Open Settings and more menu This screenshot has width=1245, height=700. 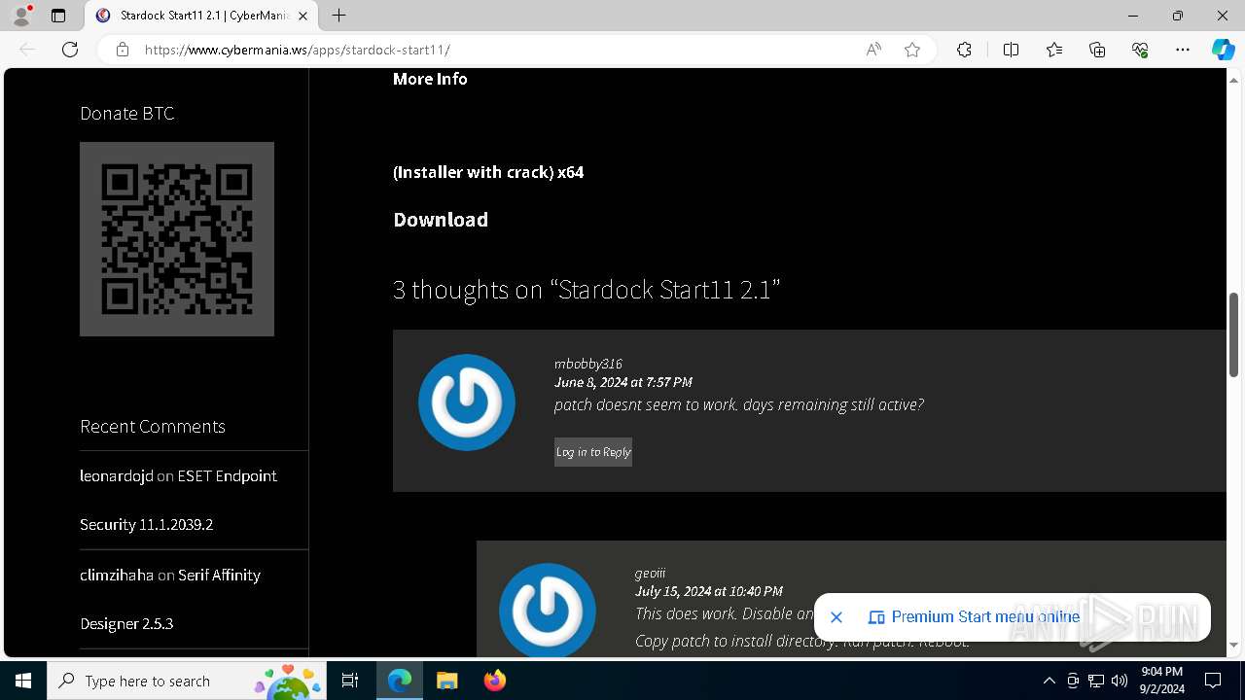(x=1183, y=50)
